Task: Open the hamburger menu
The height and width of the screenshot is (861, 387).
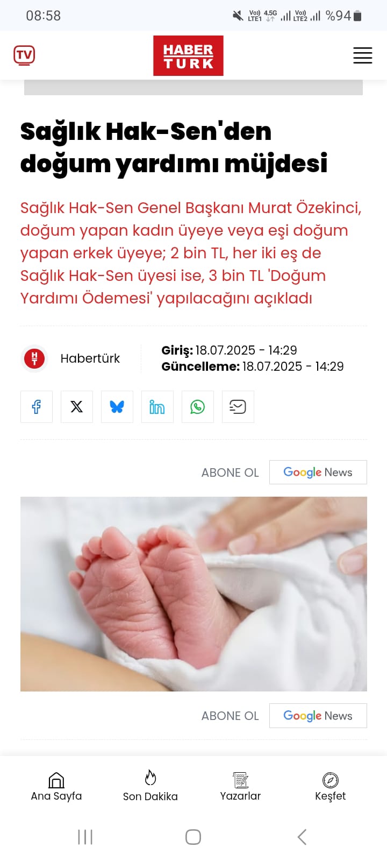Action: click(x=363, y=55)
